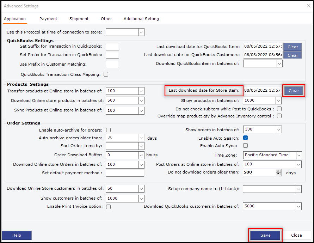This screenshot has width=314, height=243.
Task: Uncheck the Enable Auto Search checkbox
Action: coord(246,138)
